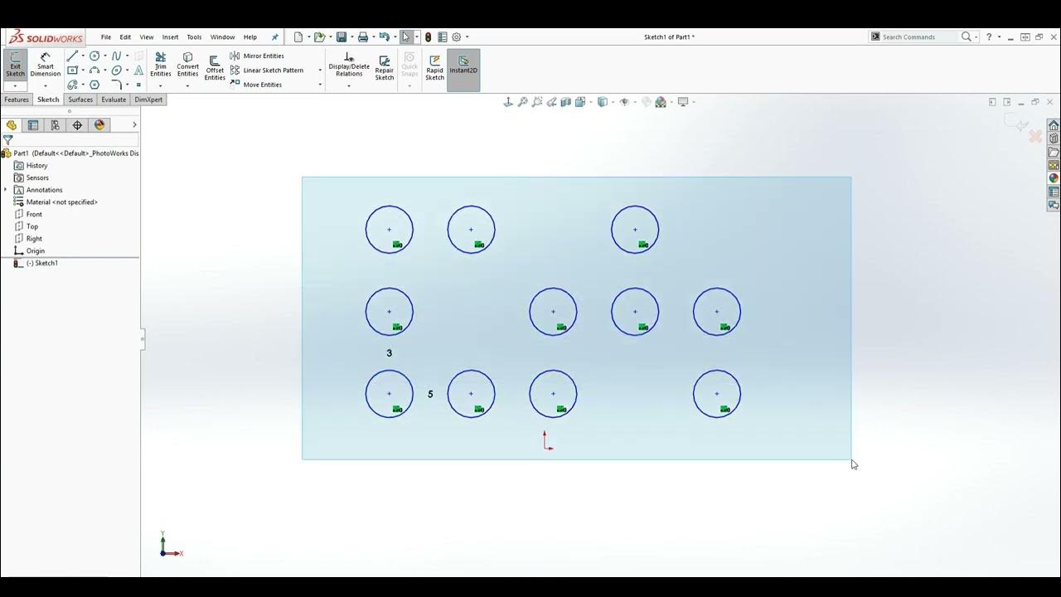Click the Convert Entities tool
The height and width of the screenshot is (597, 1061).
(188, 65)
